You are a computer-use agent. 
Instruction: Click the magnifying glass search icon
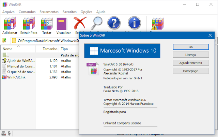click(97, 23)
